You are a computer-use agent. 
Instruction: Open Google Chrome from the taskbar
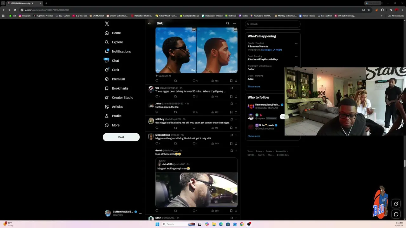(x=242, y=224)
